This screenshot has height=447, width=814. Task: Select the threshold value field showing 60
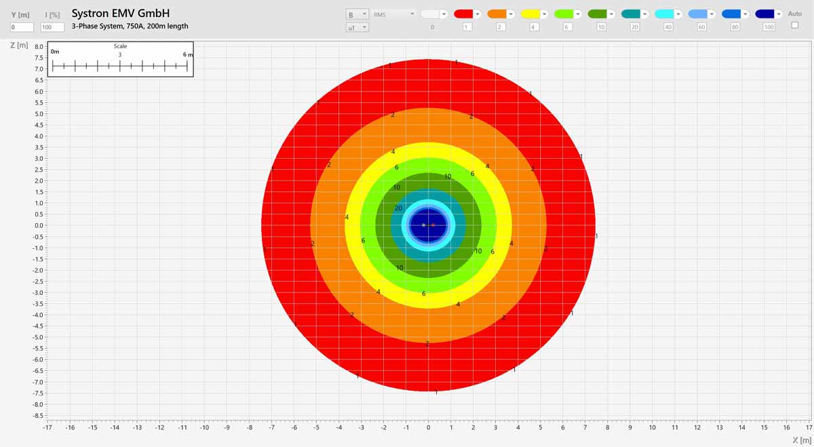pyautogui.click(x=701, y=27)
